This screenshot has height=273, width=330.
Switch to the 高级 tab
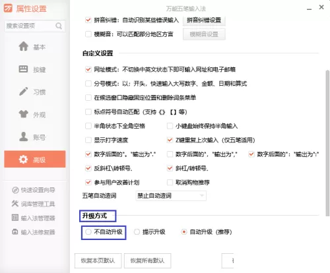pos(35,159)
